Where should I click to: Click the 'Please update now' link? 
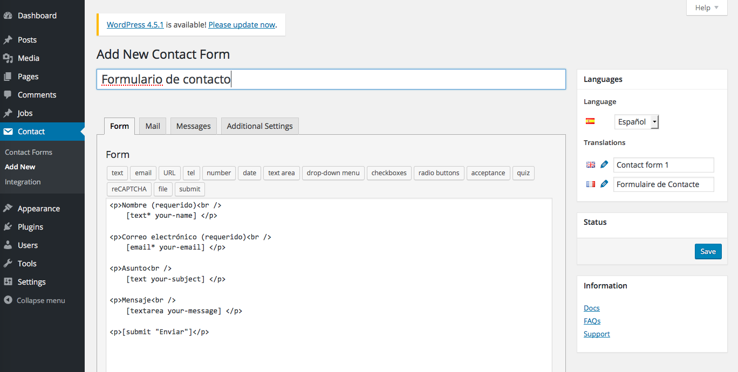tap(242, 25)
